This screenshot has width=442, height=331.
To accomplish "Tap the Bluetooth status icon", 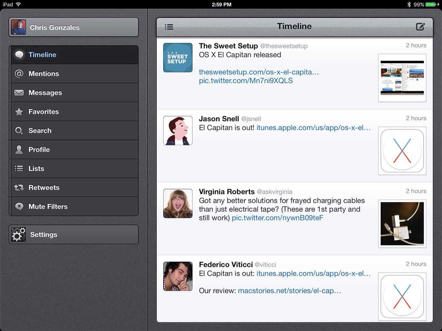I will tap(409, 4).
